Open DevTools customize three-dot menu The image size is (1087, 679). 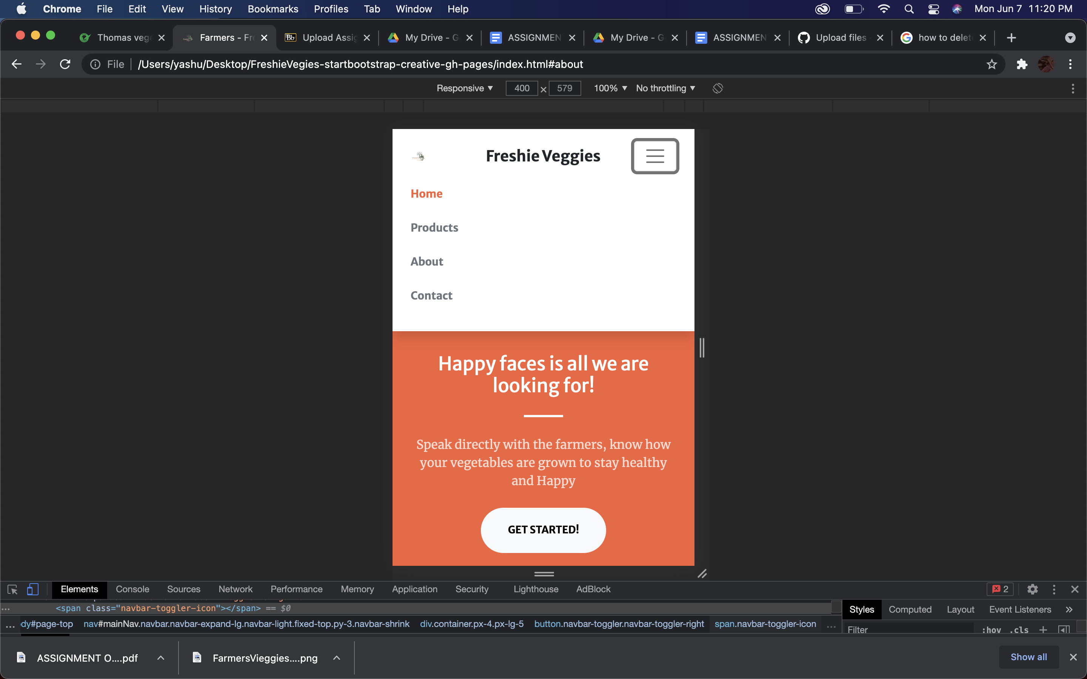click(1054, 589)
